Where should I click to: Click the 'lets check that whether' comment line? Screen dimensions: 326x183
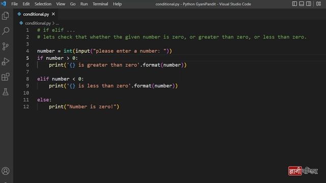click(x=172, y=37)
